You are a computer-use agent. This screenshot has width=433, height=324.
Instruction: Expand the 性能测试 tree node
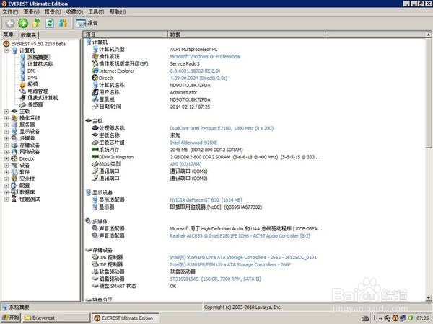[6, 199]
